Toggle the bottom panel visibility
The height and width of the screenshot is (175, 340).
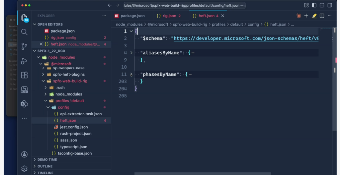click(x=322, y=5)
